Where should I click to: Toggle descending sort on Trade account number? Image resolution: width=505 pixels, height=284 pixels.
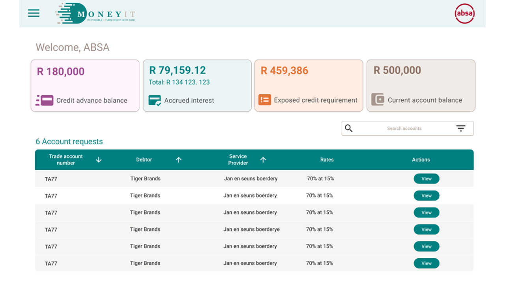pos(98,160)
